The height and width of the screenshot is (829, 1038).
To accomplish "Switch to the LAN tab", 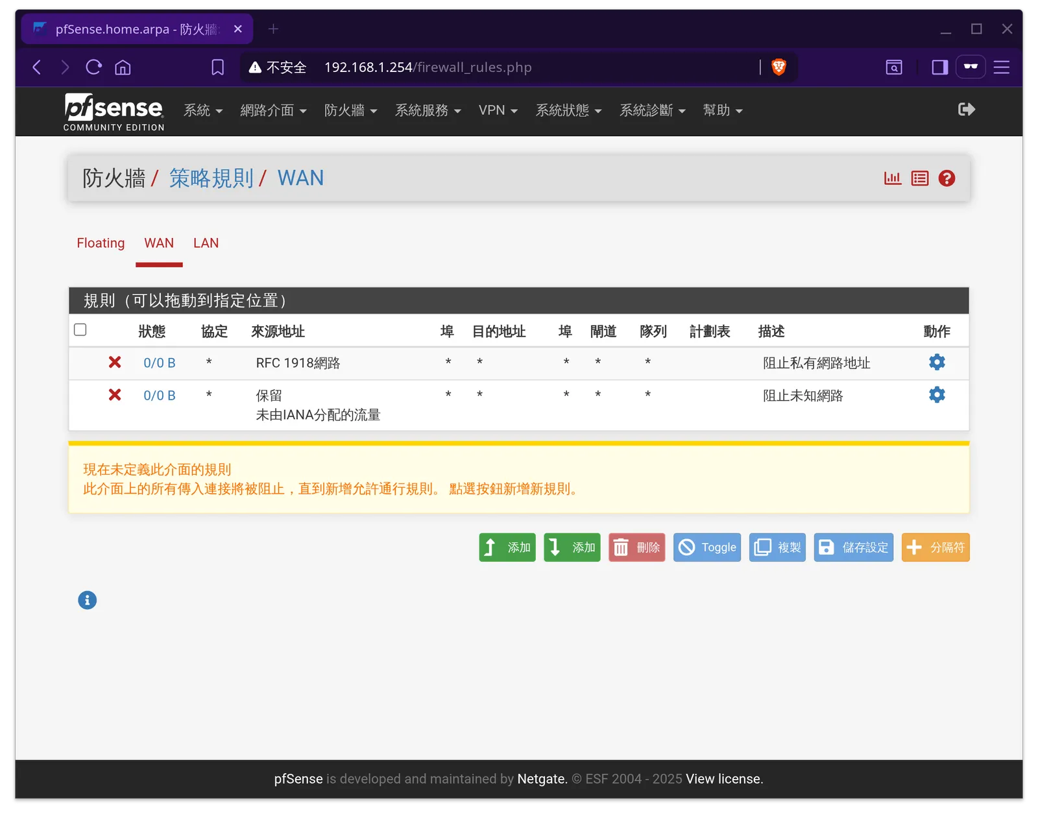I will pos(206,243).
